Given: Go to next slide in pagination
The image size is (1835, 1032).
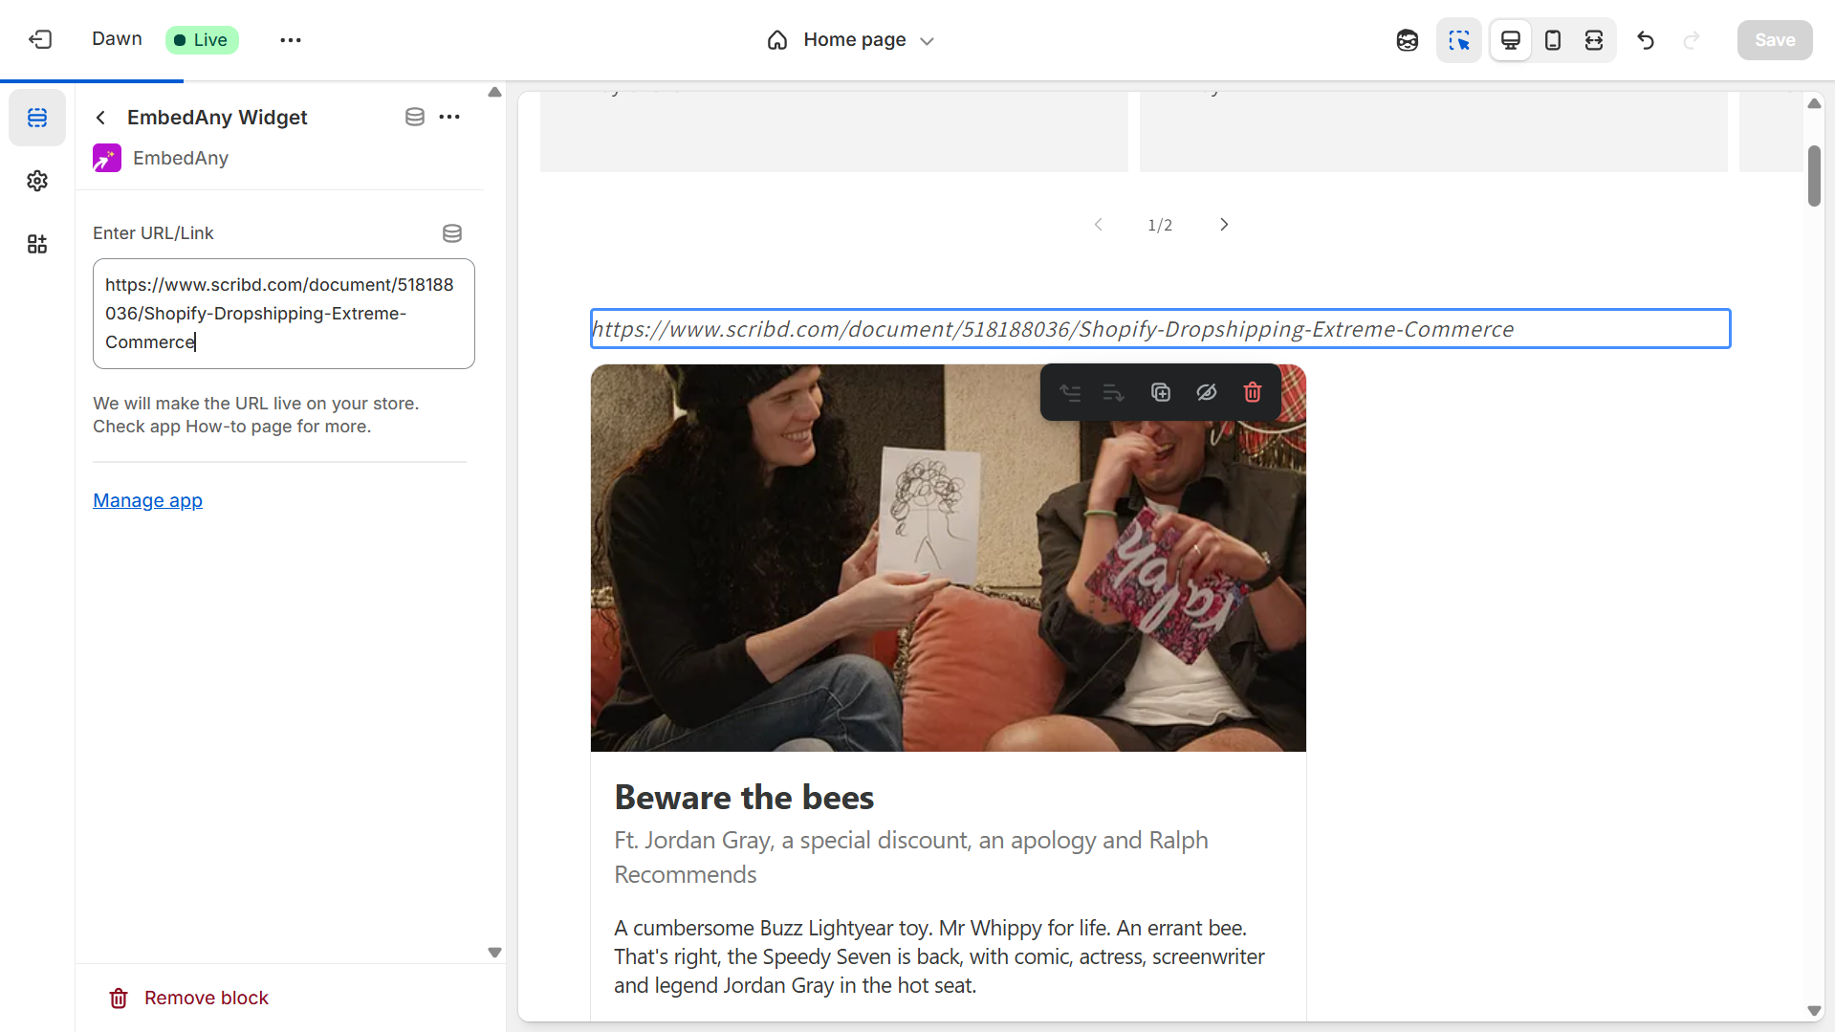Looking at the screenshot, I should [1223, 225].
